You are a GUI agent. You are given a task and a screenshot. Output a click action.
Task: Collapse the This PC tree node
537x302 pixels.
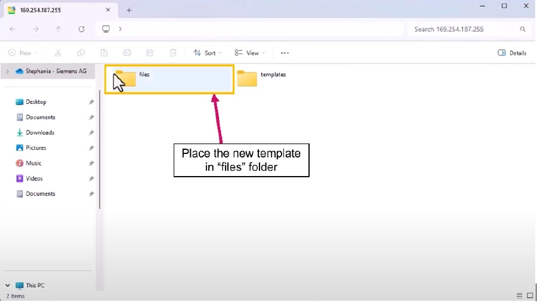(x=8, y=286)
